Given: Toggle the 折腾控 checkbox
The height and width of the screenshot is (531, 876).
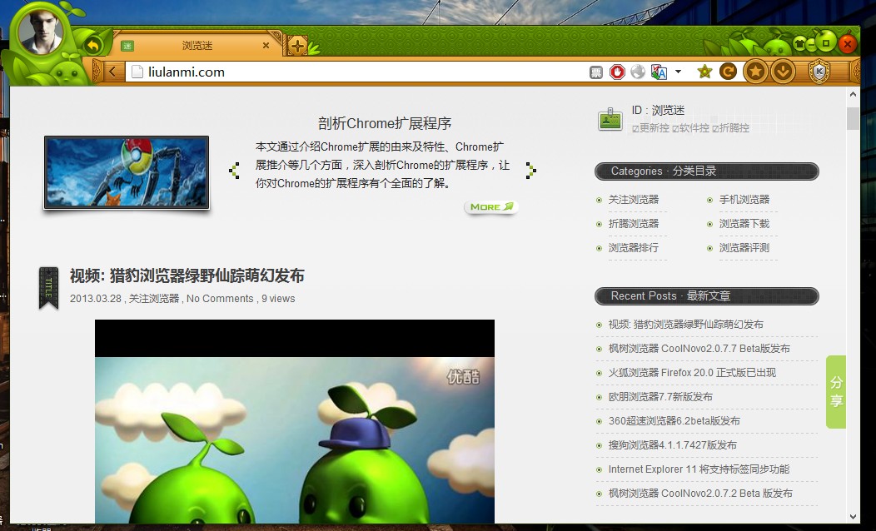Looking at the screenshot, I should [x=715, y=129].
